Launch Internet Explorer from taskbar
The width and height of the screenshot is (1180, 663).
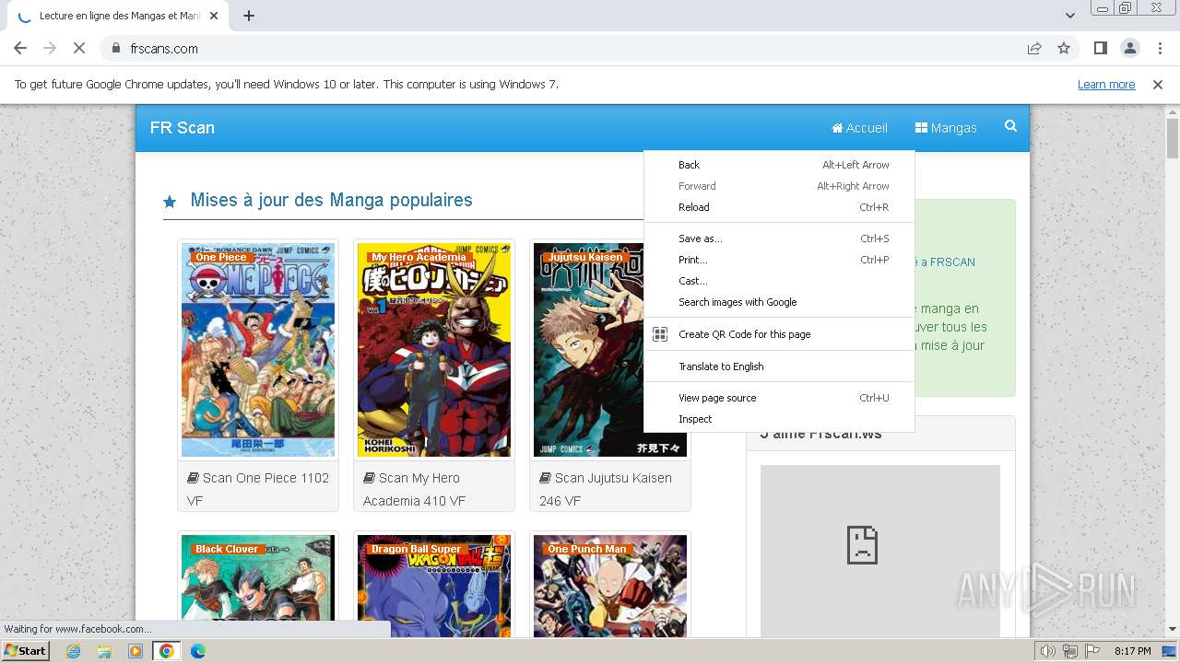(x=73, y=651)
